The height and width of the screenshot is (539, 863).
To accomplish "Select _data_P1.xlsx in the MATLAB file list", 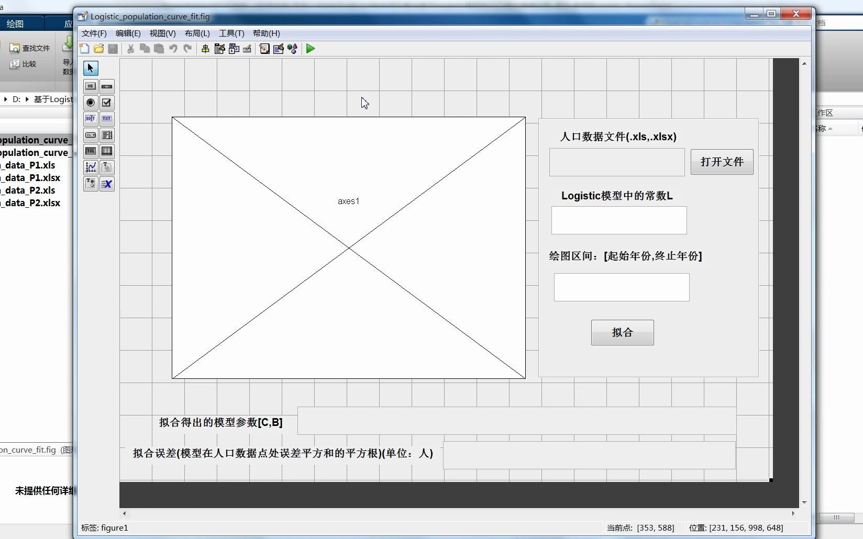I will click(30, 178).
